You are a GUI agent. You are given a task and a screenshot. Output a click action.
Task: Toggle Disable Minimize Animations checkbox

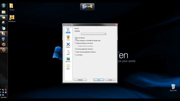point(77,46)
